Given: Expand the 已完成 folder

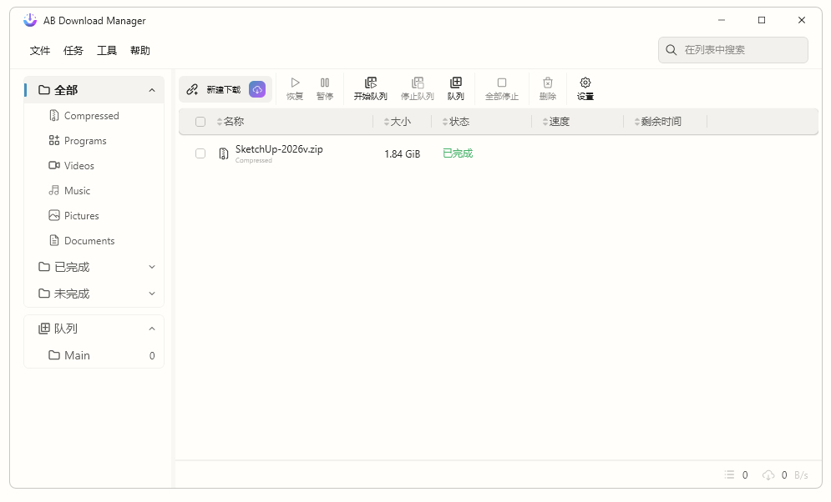Looking at the screenshot, I should 151,267.
